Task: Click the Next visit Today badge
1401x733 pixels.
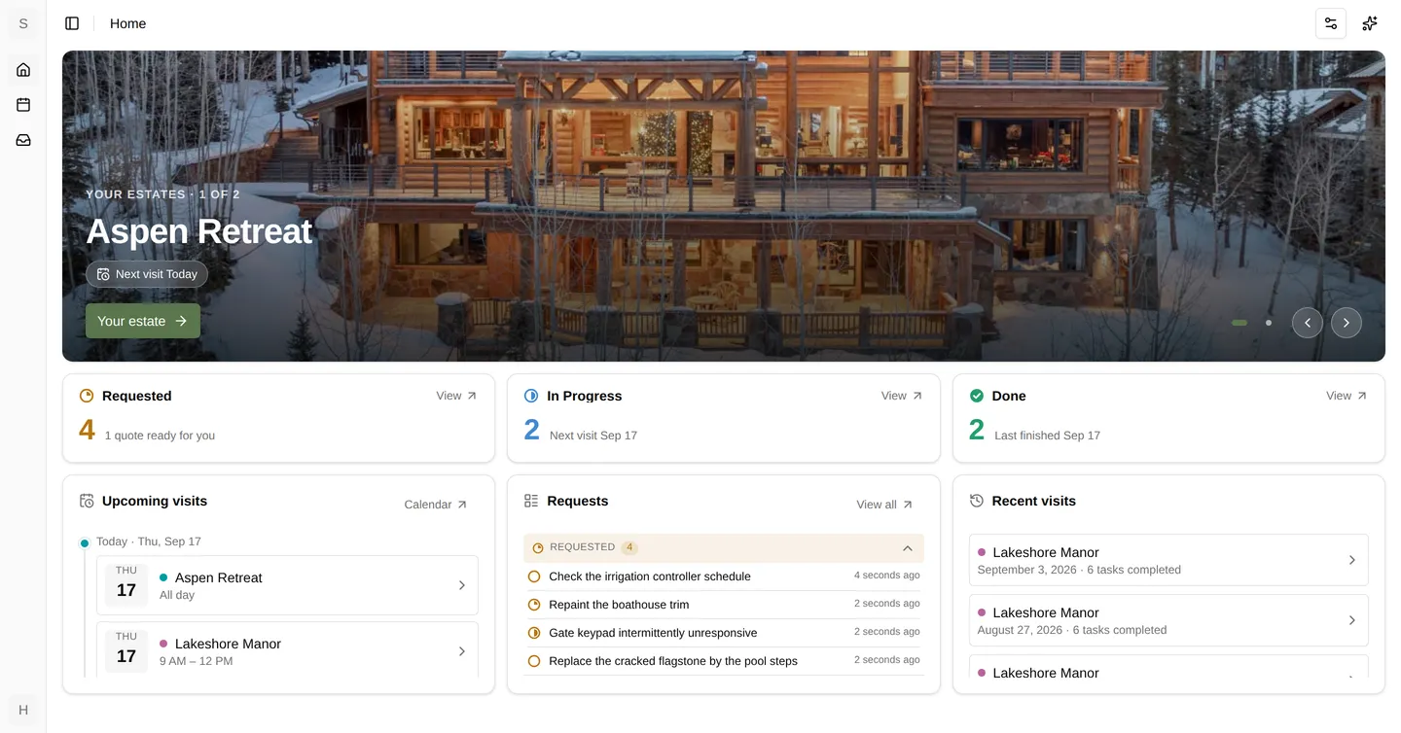Action: click(147, 274)
